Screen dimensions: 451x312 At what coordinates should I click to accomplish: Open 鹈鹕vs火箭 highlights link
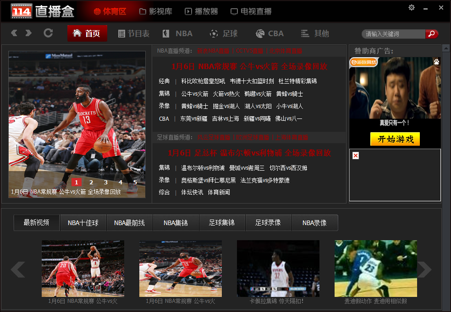(x=258, y=94)
